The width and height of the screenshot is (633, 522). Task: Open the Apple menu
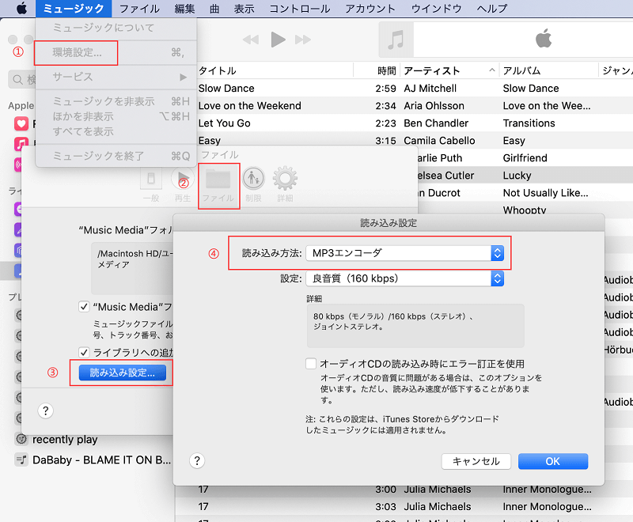(22, 8)
